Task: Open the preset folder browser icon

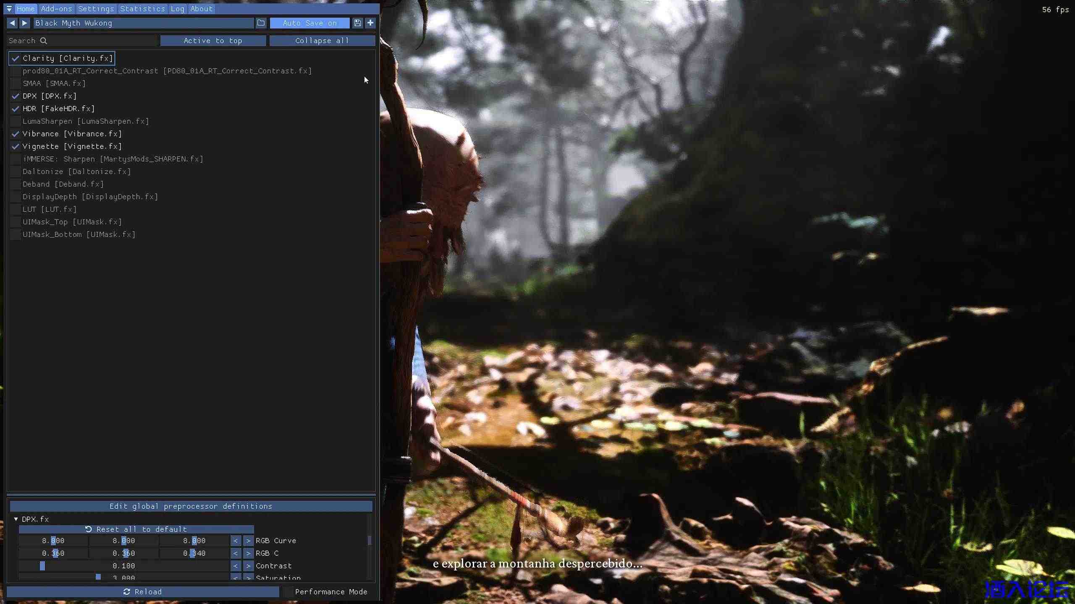Action: point(261,23)
